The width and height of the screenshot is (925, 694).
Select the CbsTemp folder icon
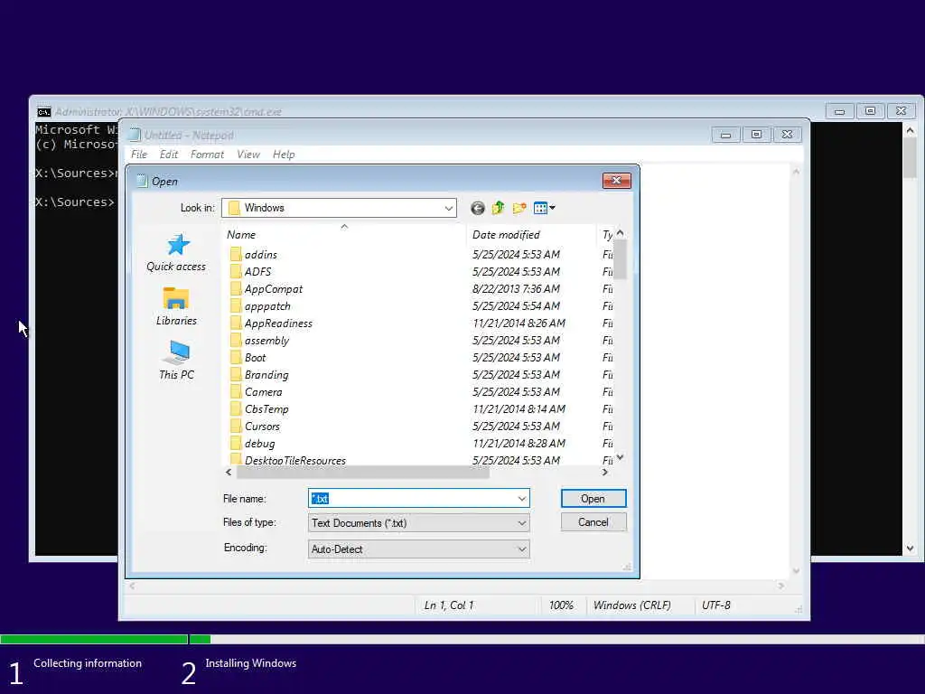236,408
